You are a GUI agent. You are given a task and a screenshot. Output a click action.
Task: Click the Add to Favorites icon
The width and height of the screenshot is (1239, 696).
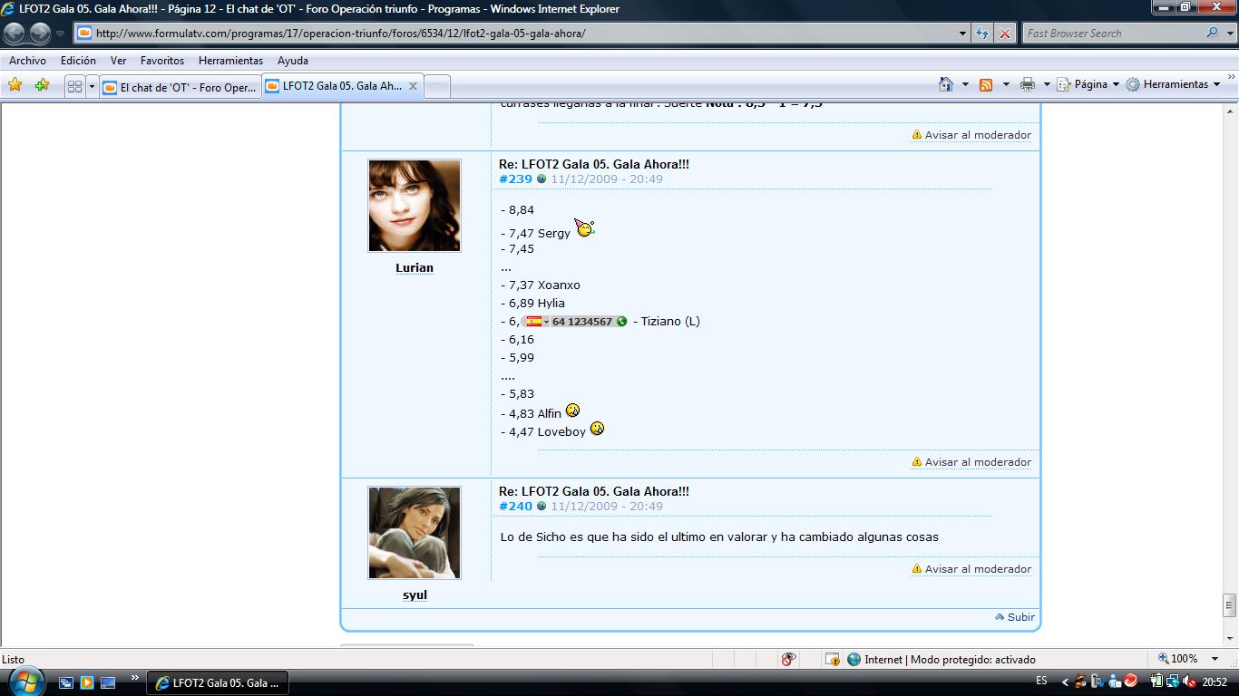[x=42, y=85]
